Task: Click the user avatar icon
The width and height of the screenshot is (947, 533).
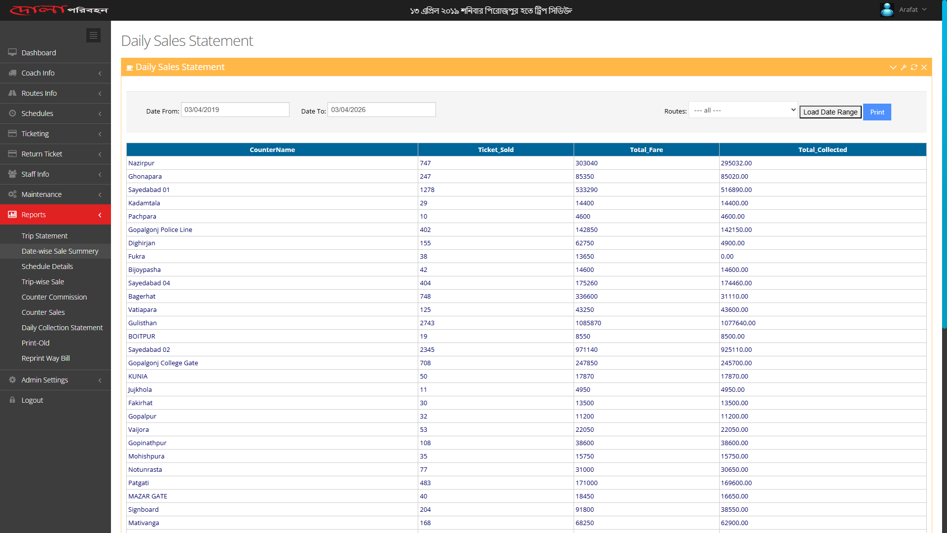Action: point(887,10)
